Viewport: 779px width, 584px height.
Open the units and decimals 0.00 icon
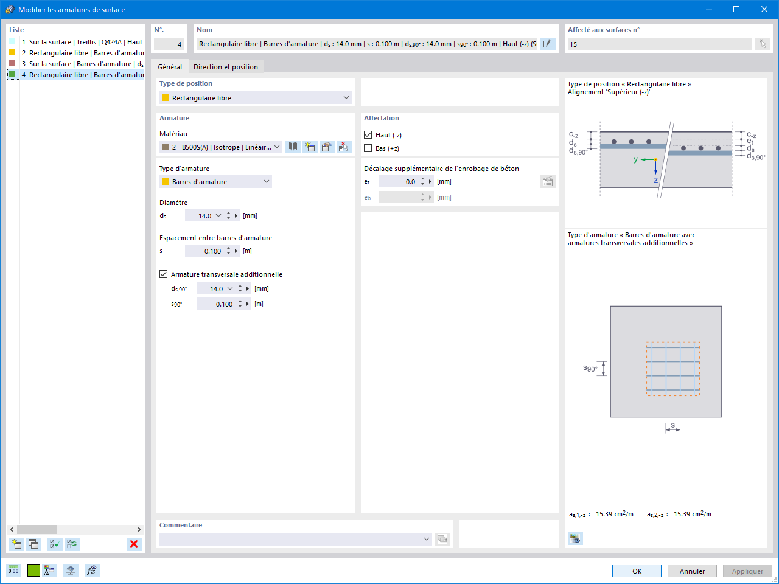click(x=13, y=570)
